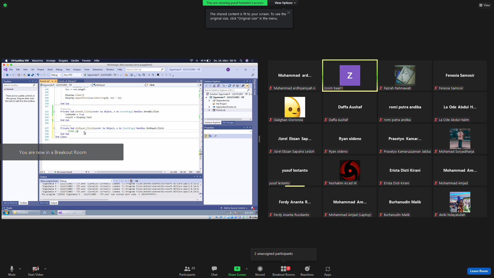
Task: Open the Debug menu in Visual Studio
Action: coord(59,69)
